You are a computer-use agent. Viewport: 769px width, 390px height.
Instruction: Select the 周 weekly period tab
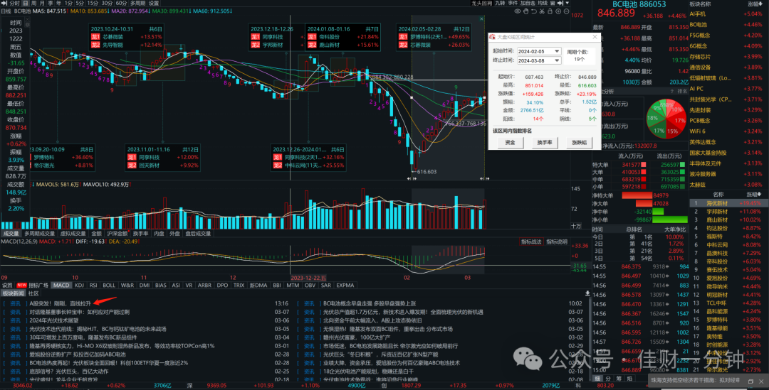click(34, 4)
